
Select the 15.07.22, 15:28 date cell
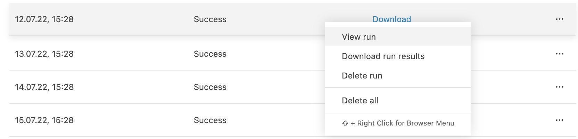pos(44,120)
